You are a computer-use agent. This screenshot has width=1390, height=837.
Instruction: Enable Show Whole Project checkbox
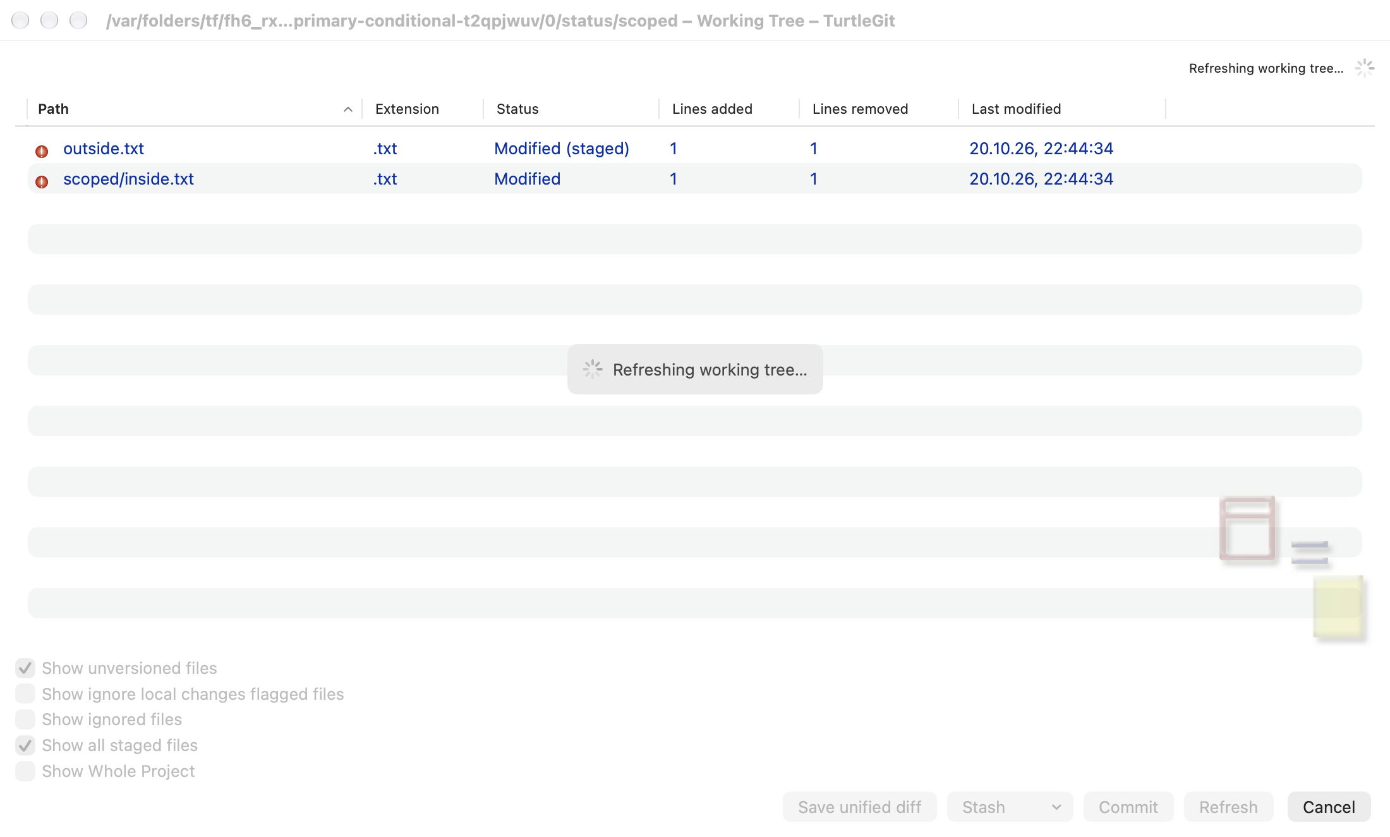click(25, 771)
